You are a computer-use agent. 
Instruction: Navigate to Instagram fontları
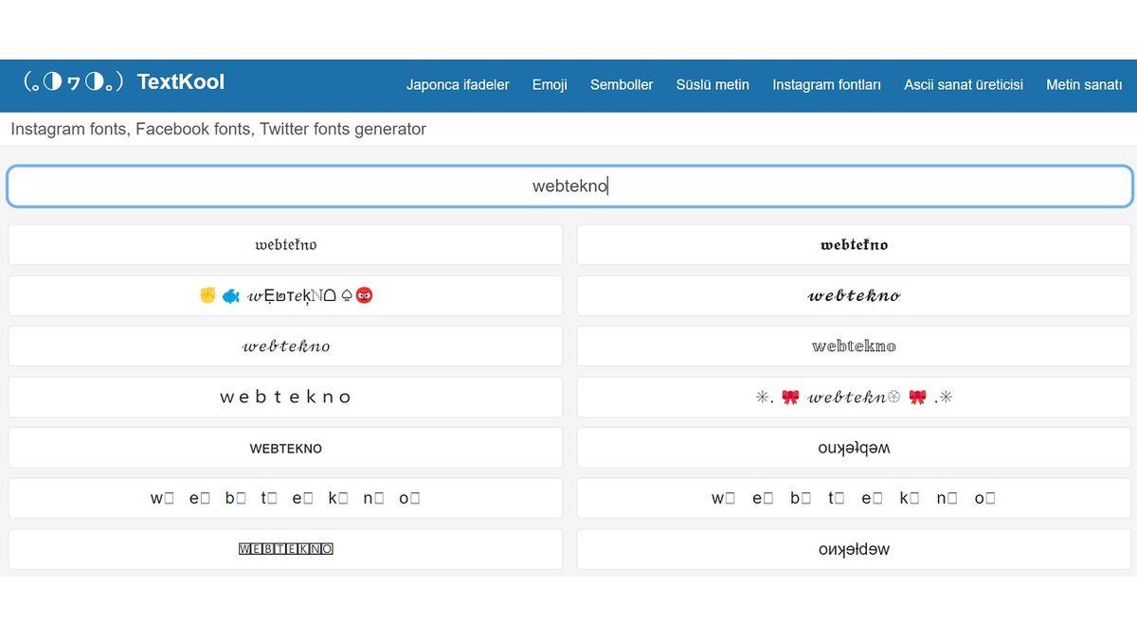(826, 85)
